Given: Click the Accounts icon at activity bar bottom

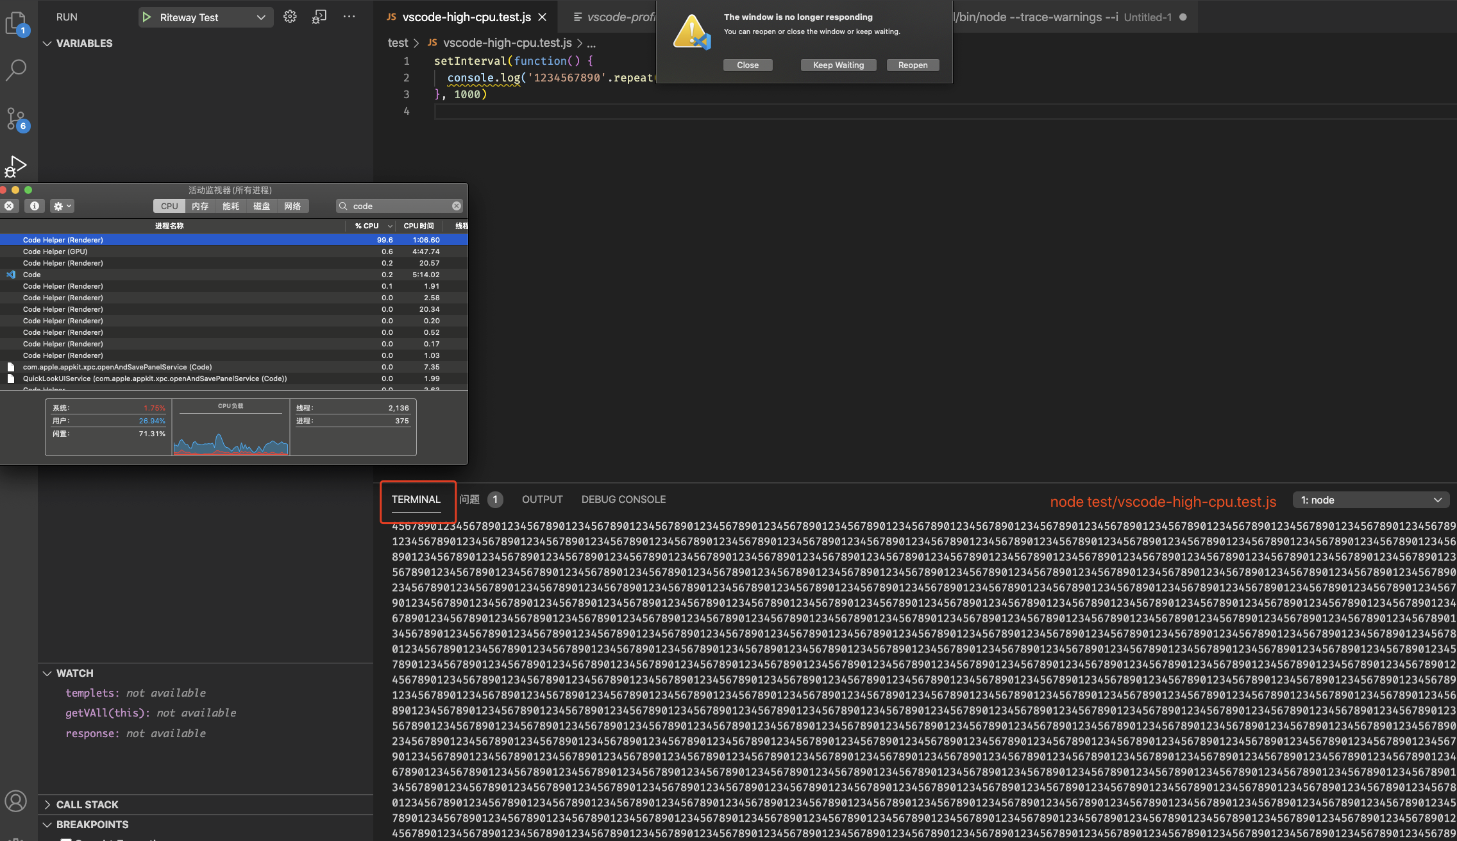Looking at the screenshot, I should [17, 801].
